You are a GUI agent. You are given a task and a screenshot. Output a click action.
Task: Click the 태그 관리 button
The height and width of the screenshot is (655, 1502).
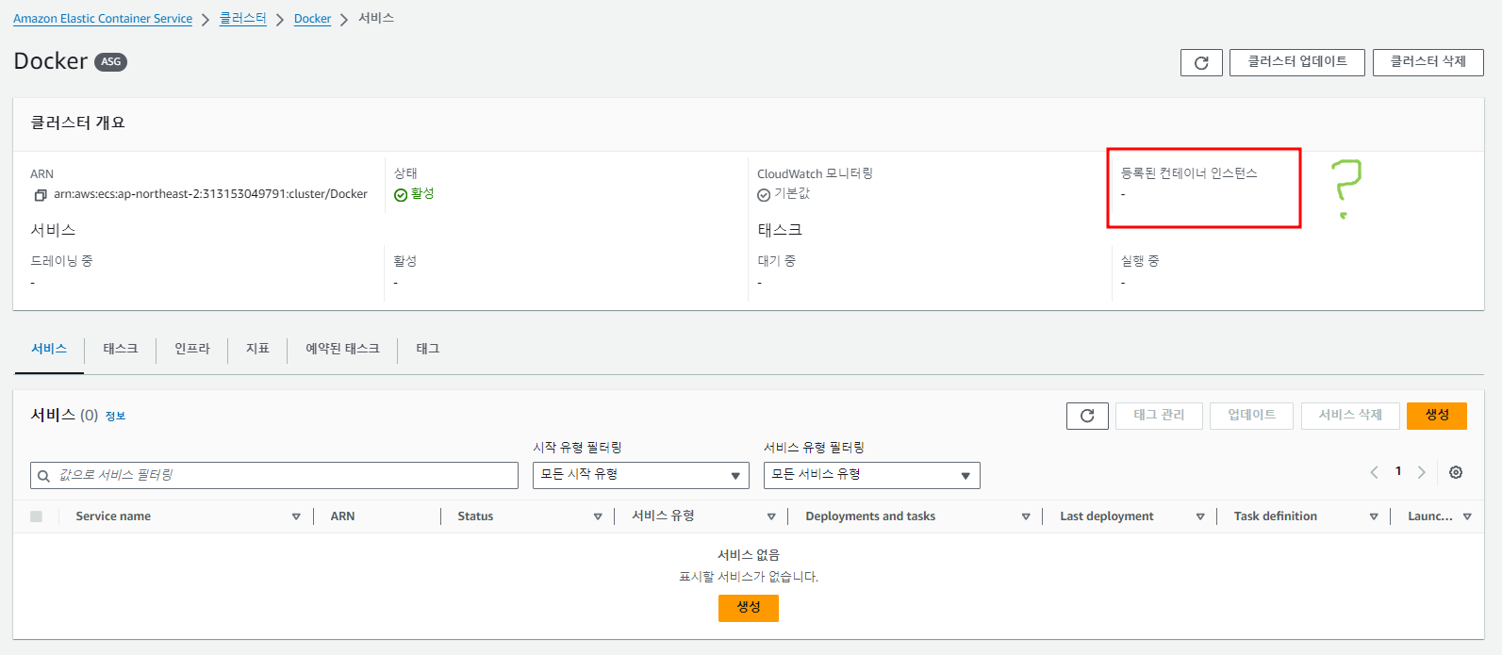(1159, 416)
